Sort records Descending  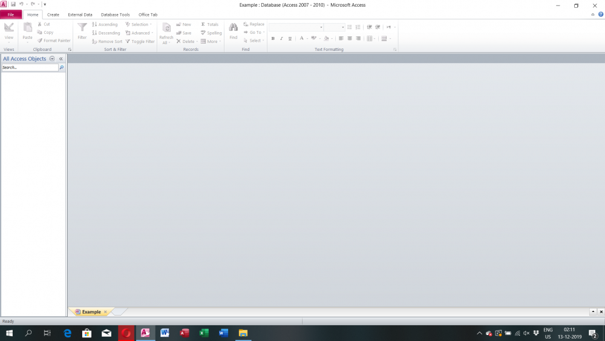[106, 33]
